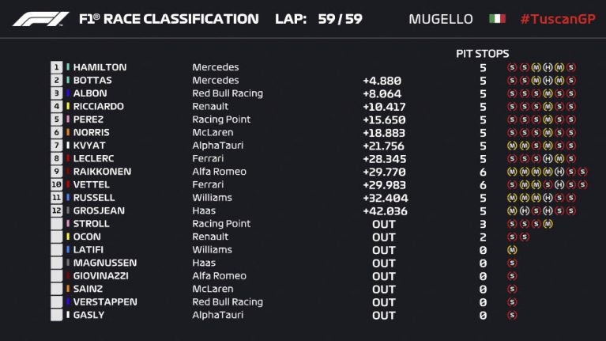Click the Italian flag icon

tap(497, 18)
